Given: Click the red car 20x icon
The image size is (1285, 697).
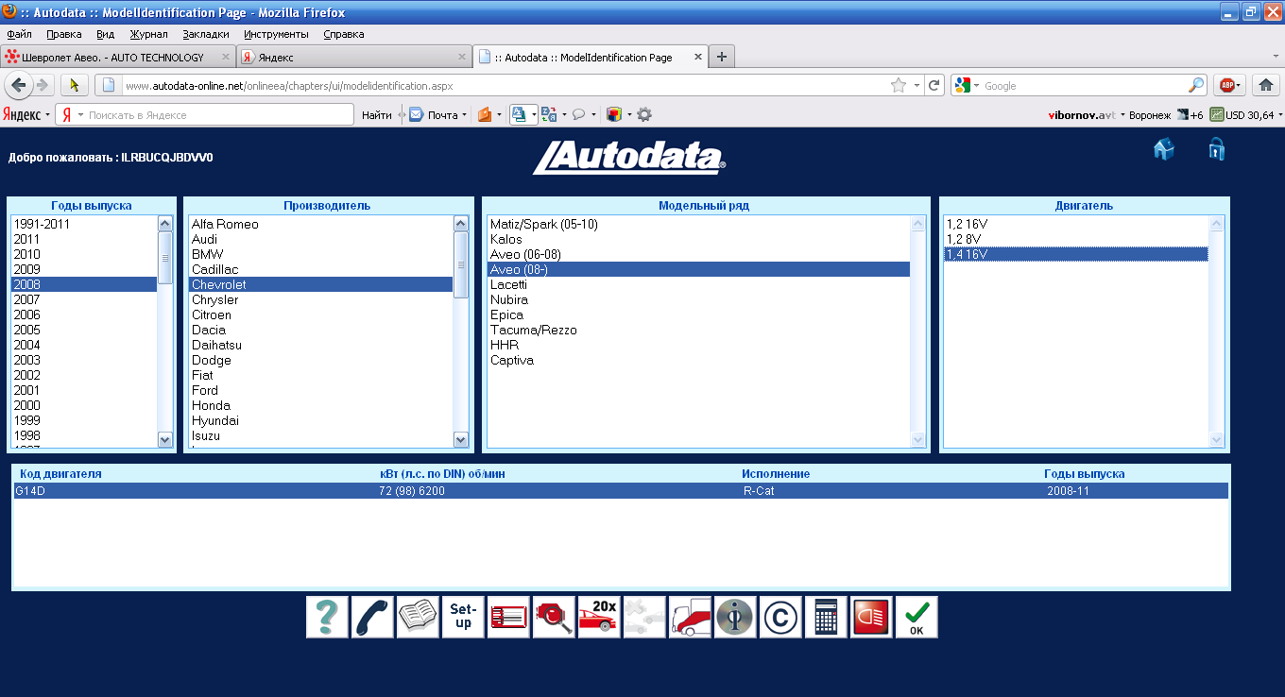Looking at the screenshot, I should 599,617.
